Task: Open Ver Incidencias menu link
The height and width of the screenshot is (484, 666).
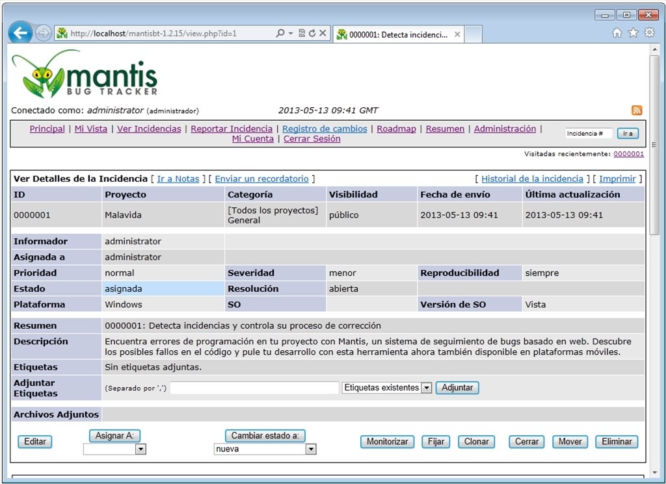Action: click(149, 129)
